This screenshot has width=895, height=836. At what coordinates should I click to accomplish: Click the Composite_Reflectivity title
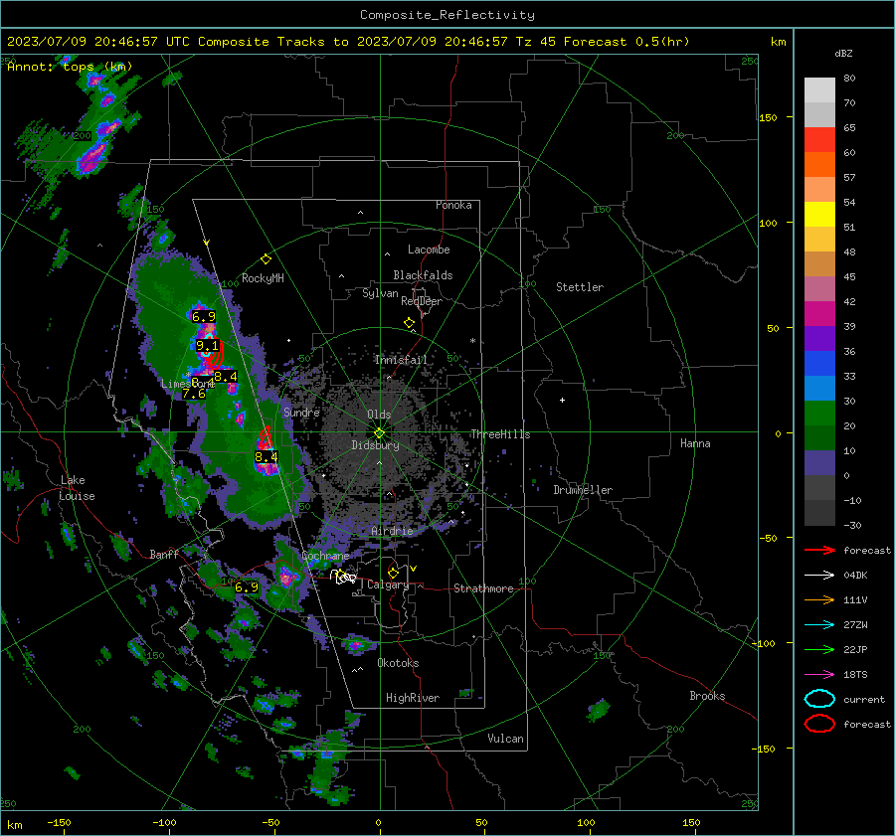pos(447,15)
